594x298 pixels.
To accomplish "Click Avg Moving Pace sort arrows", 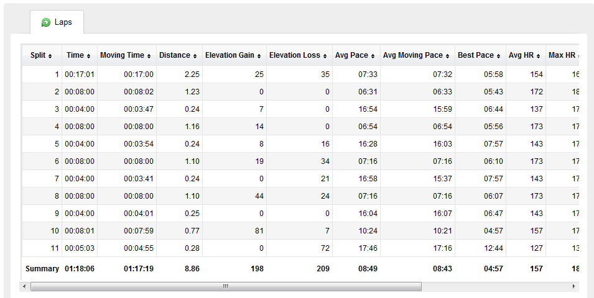I will pos(447,56).
